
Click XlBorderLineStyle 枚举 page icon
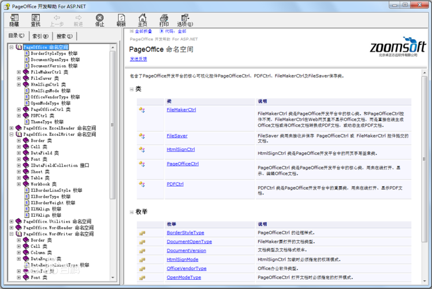(x=27, y=190)
